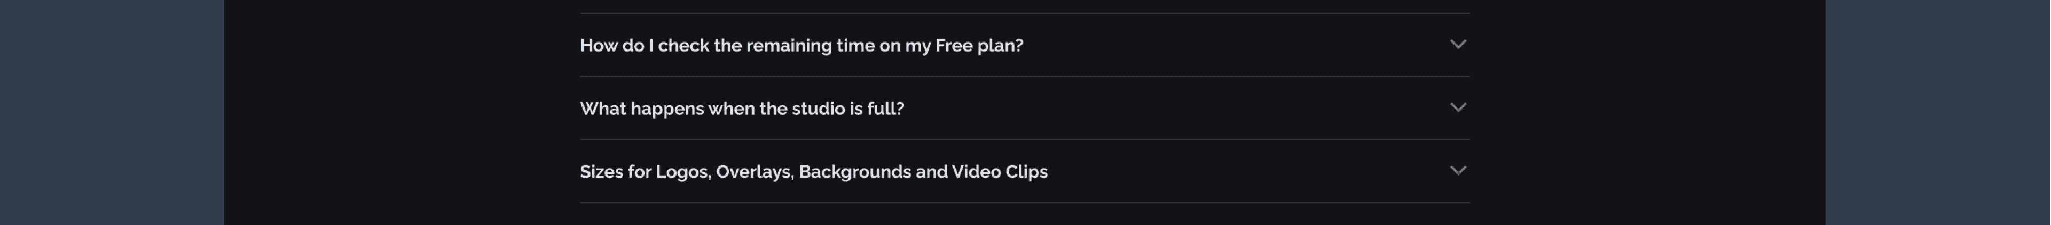
Task: Toggle open the studio capacity accordion arrow
Action: [1457, 108]
